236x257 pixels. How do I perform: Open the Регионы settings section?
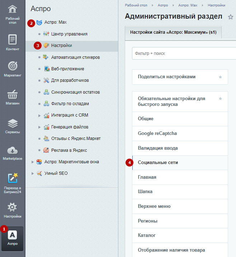180,221
